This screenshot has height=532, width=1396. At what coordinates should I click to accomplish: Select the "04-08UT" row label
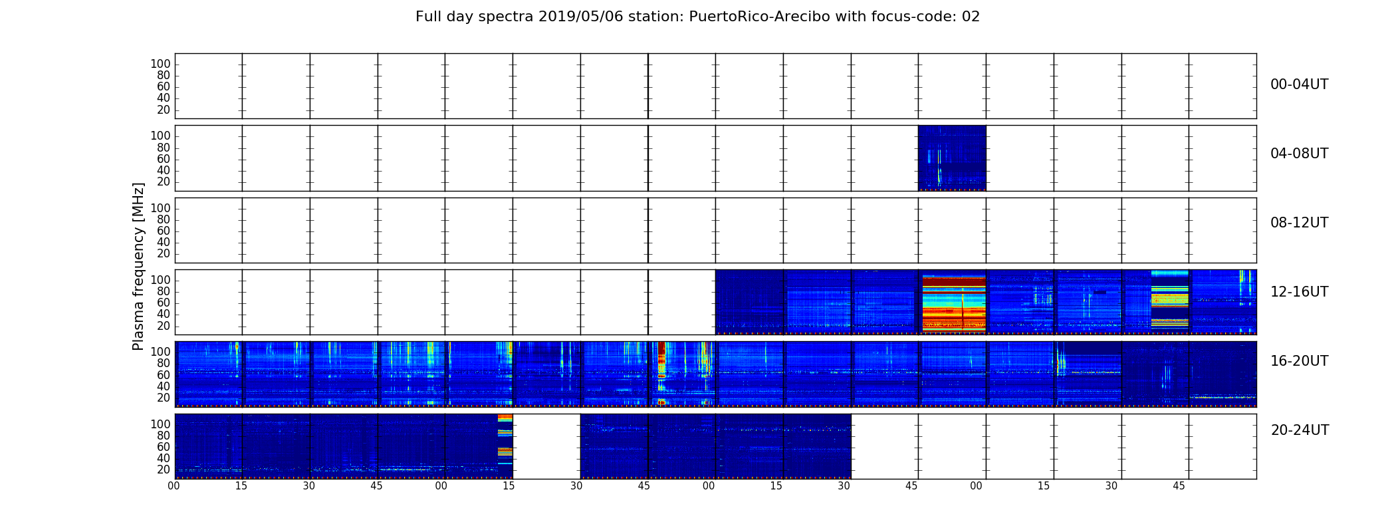coord(1299,154)
